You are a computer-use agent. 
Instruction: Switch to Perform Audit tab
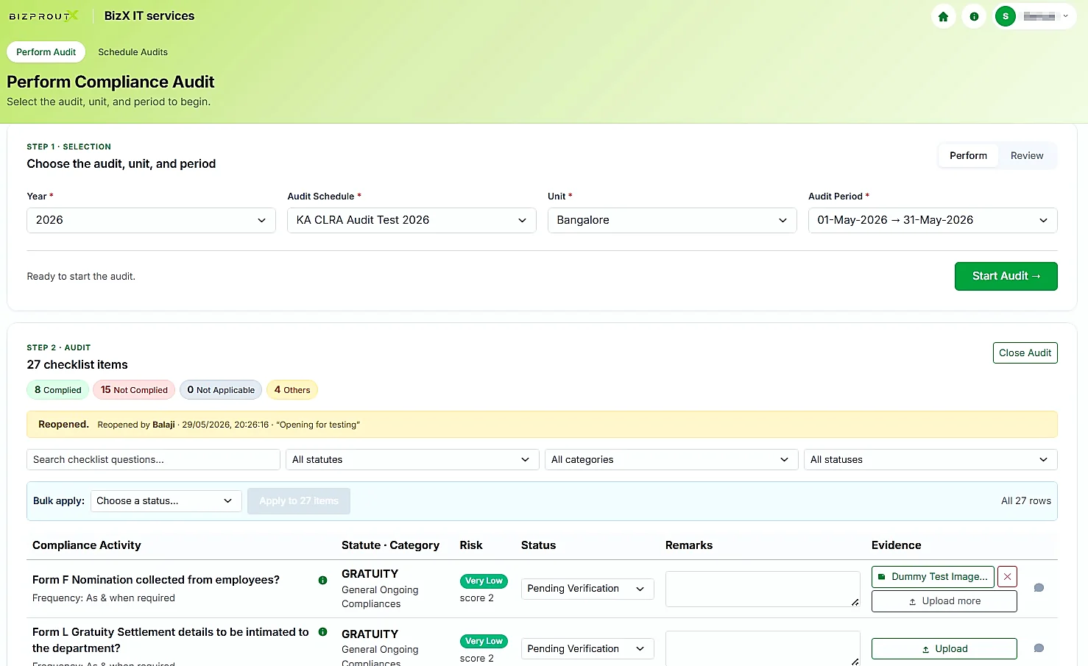coord(46,52)
